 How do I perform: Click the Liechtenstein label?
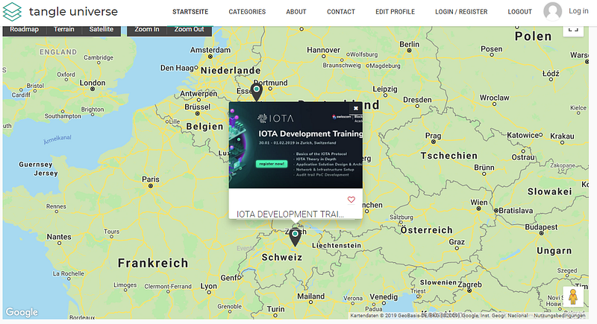tap(337, 245)
